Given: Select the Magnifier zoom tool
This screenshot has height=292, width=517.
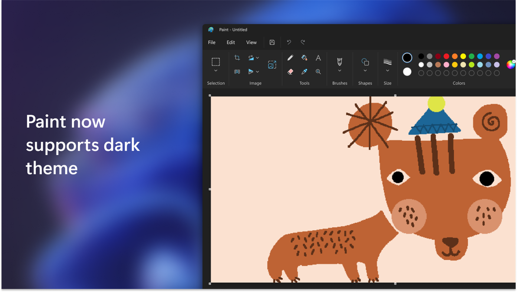Looking at the screenshot, I should [x=318, y=71].
